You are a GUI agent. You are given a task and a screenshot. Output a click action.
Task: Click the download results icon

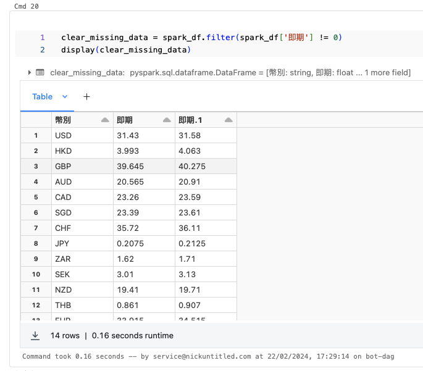pos(36,335)
